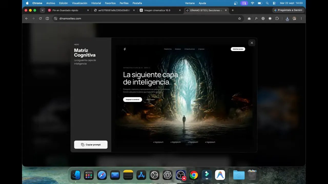This screenshot has height=184, width=328.
Task: Open Launchpad from the Dock
Action: tap(89, 175)
